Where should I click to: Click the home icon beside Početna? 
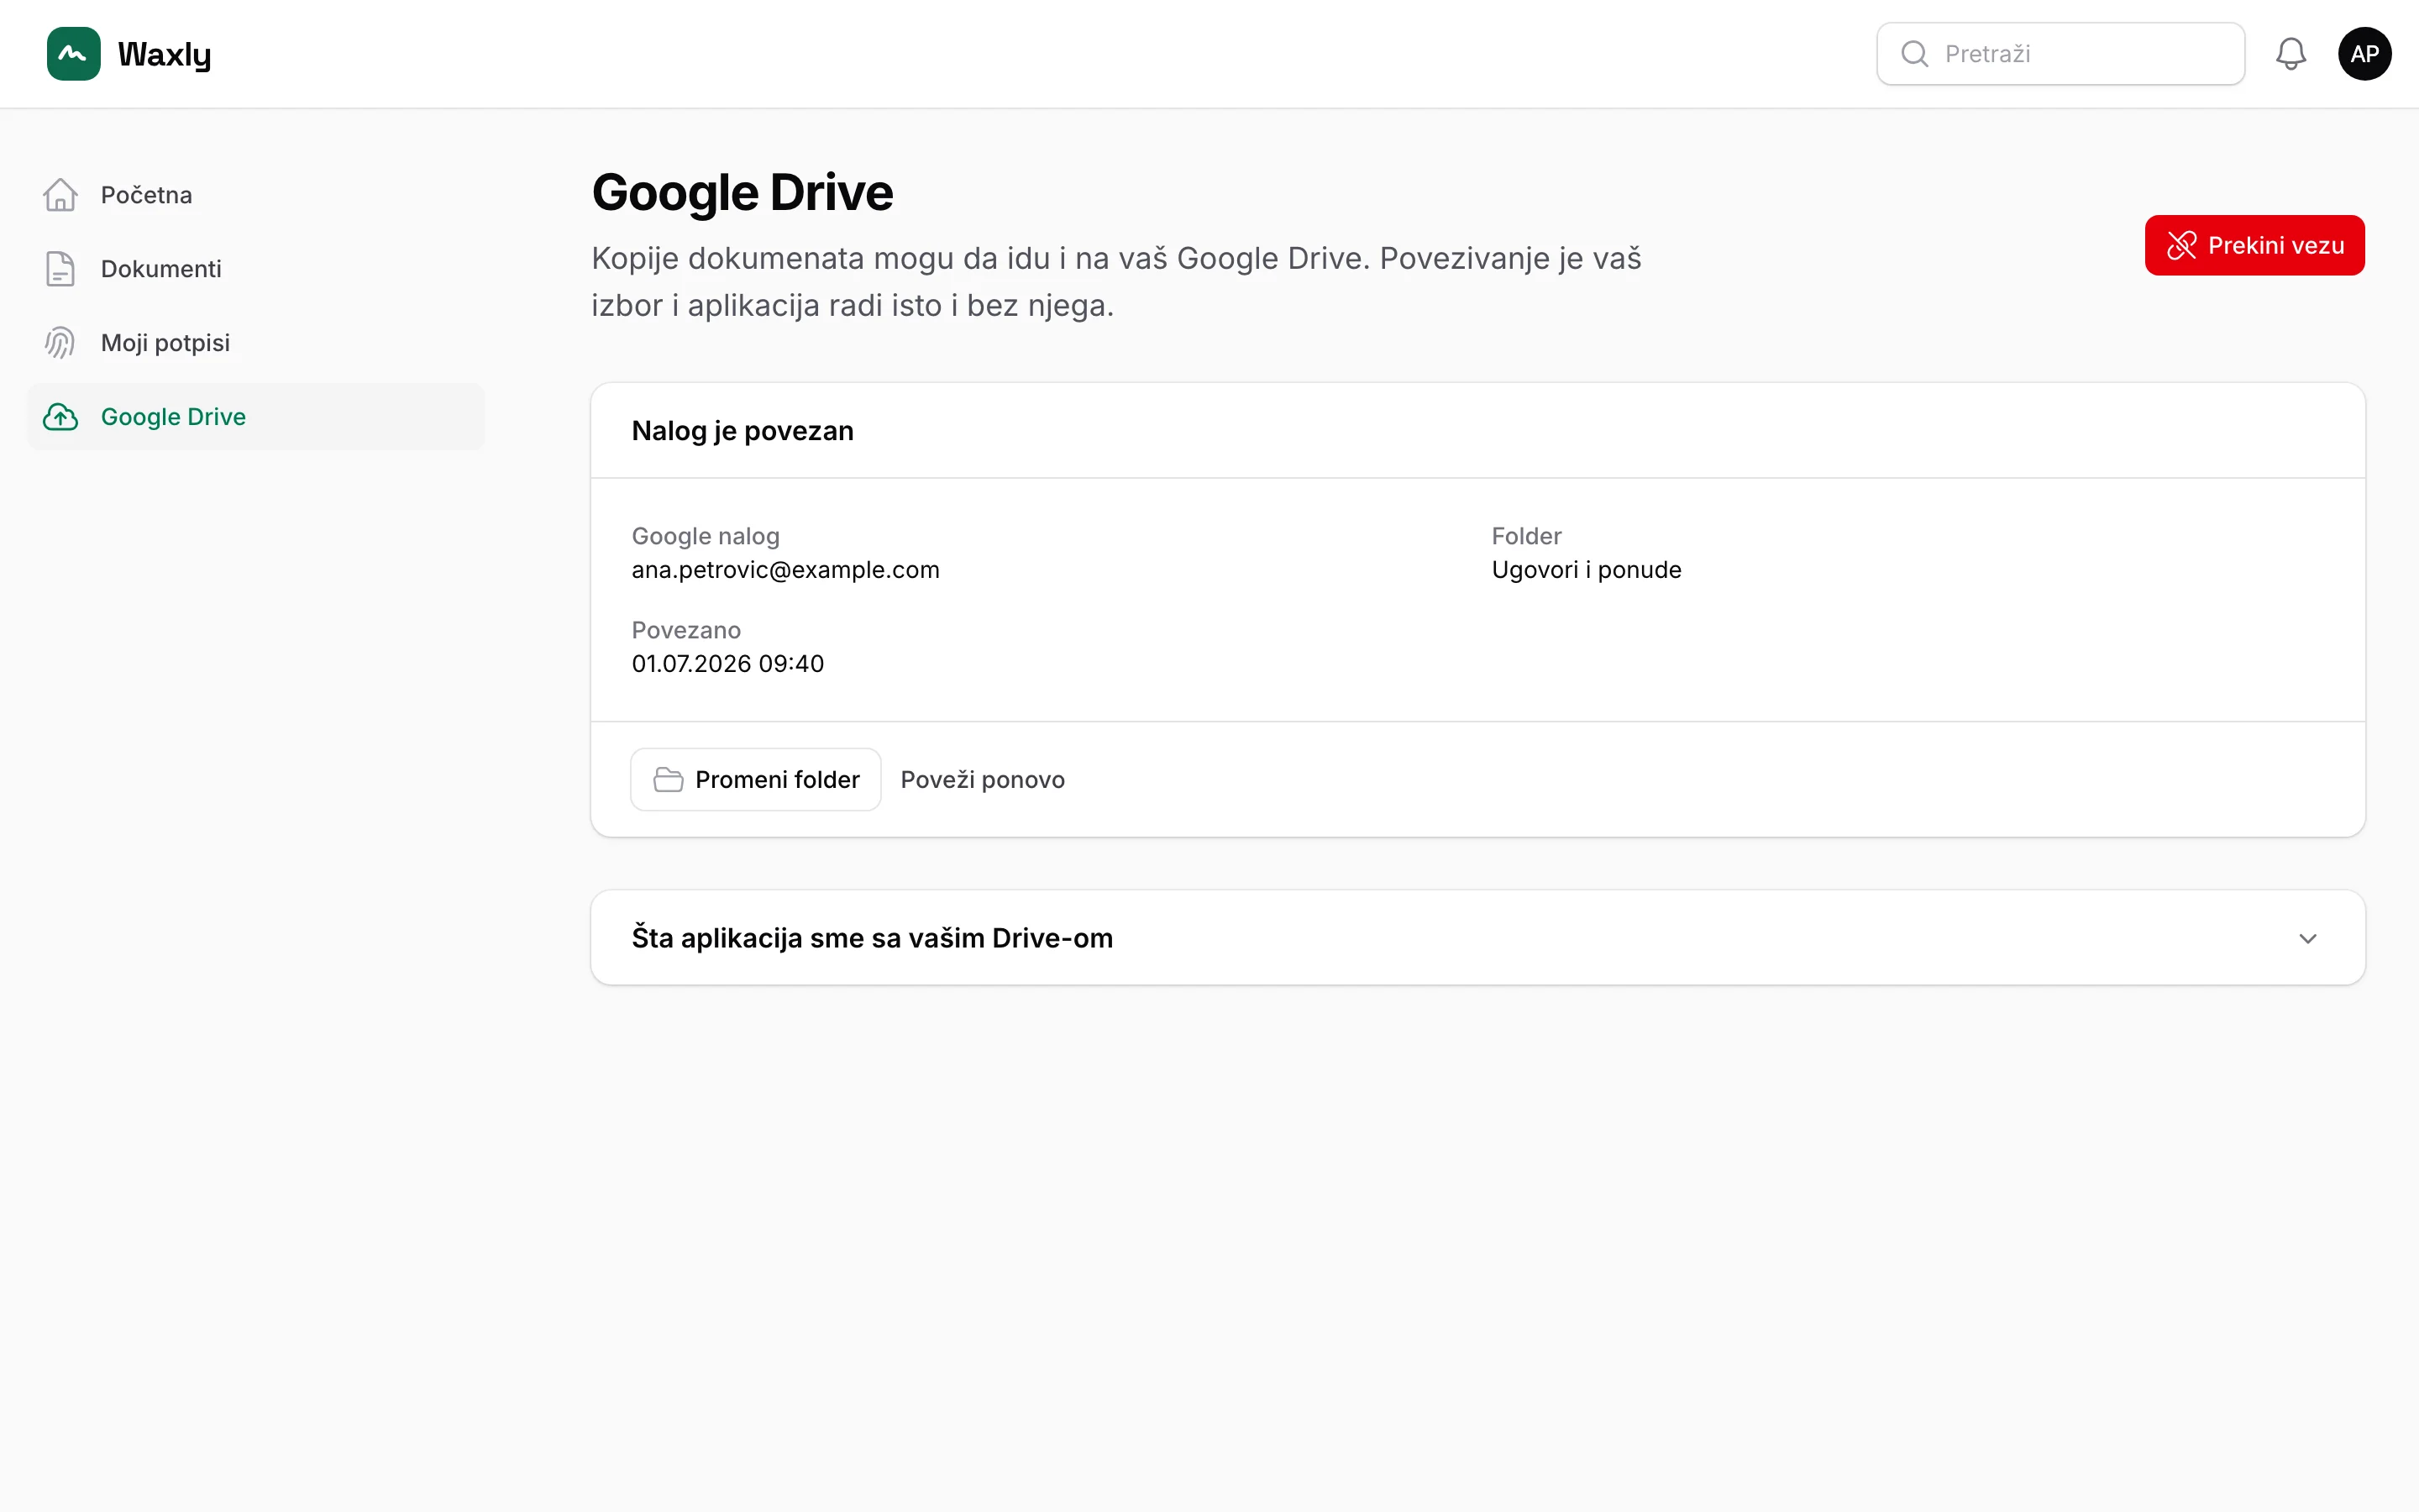(60, 195)
